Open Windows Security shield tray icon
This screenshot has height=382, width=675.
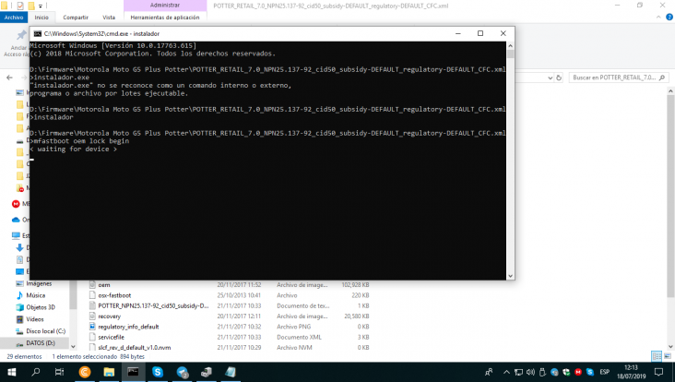(x=566, y=372)
